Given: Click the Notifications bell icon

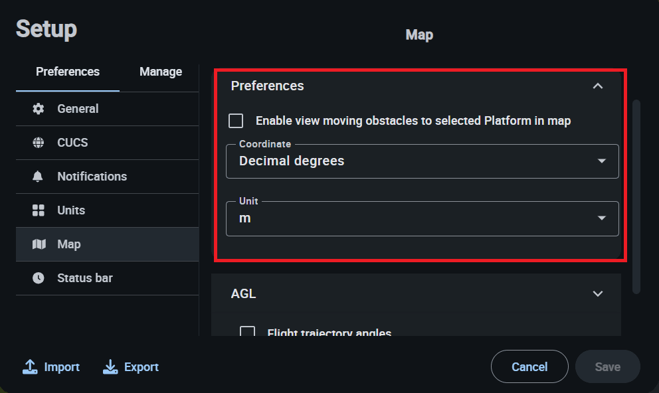Looking at the screenshot, I should click(39, 177).
